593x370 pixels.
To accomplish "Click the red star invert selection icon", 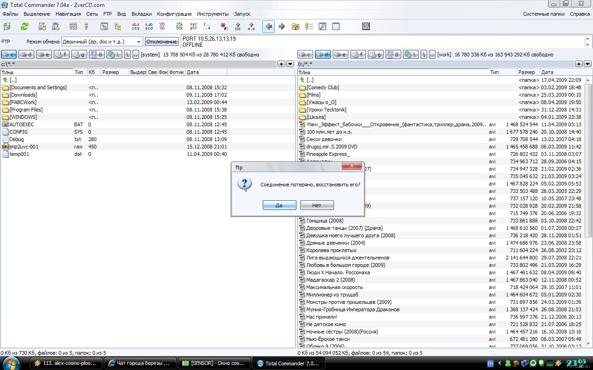I will pyautogui.click(x=224, y=26).
